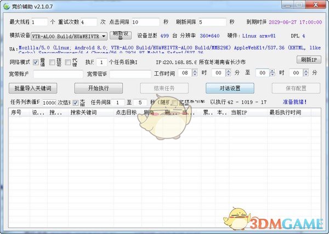Image resolution: width=329 pixels, height=234 pixels.
Task: Click the device total value 499
Action: [x=164, y=36]
